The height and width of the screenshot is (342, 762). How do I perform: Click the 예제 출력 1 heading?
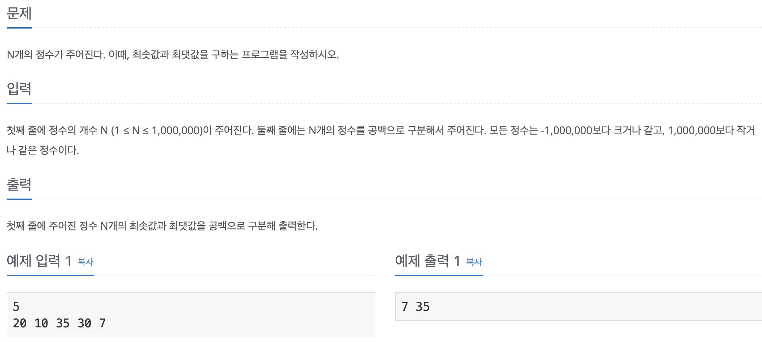point(428,261)
